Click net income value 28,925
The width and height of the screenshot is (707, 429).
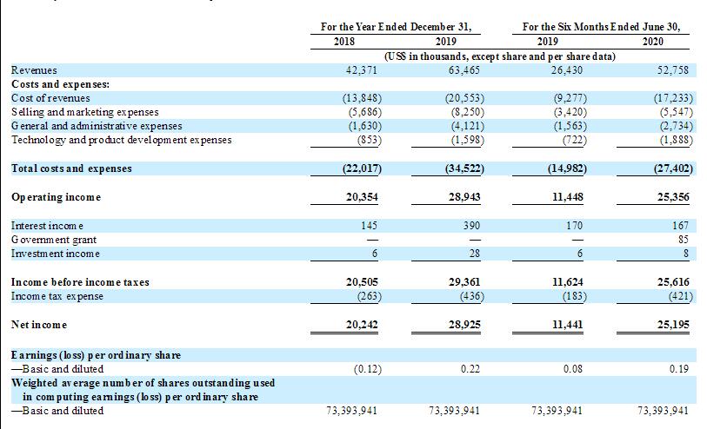(464, 325)
